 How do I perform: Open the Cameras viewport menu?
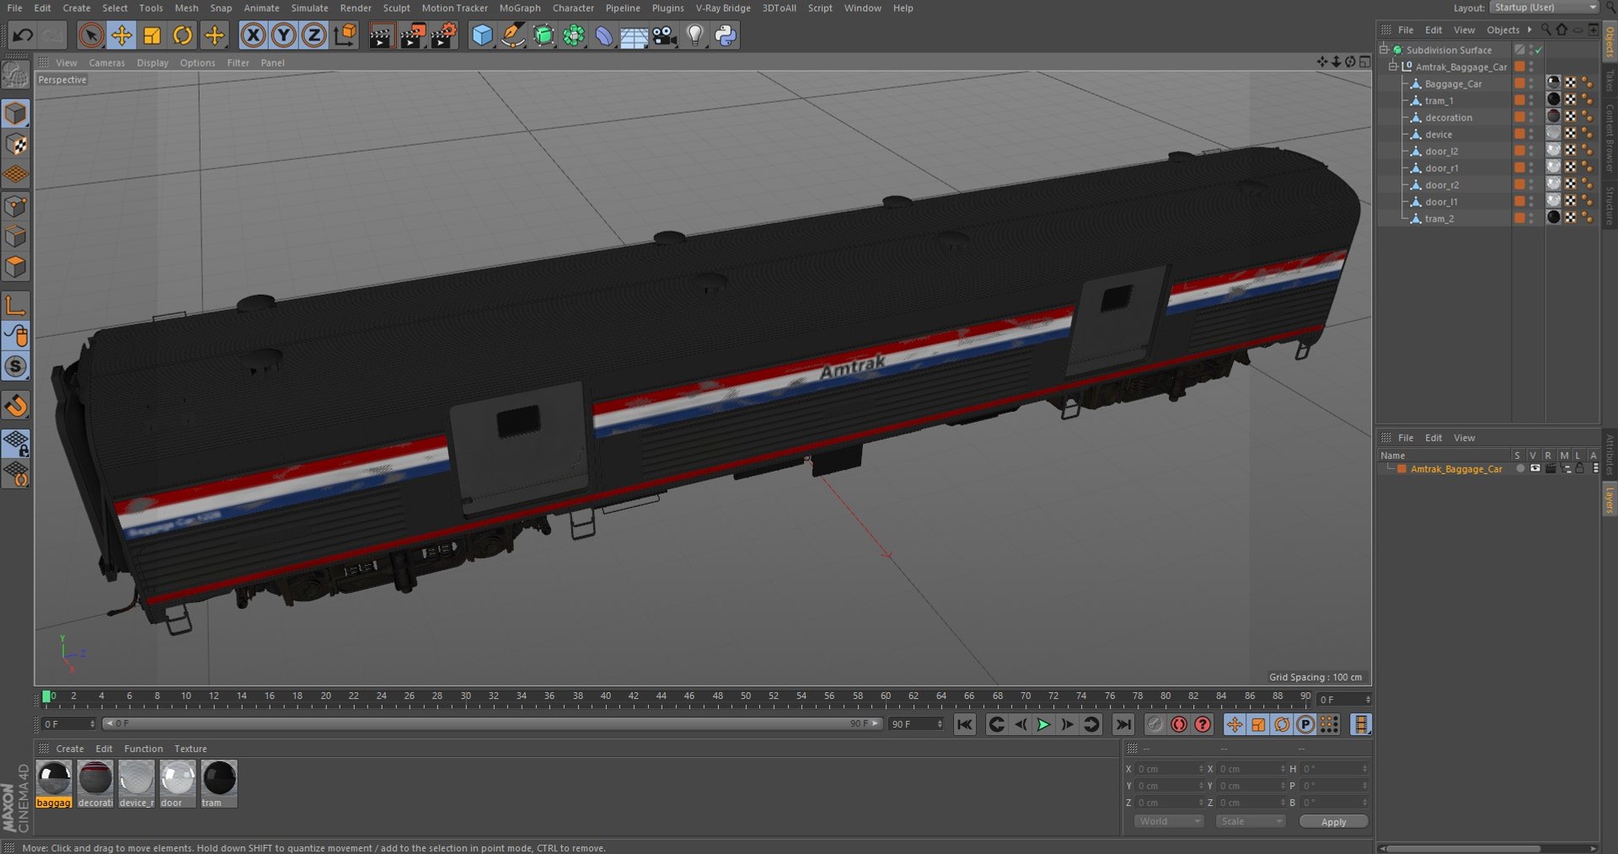tap(106, 62)
